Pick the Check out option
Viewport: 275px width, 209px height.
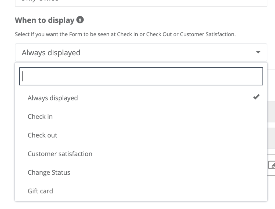141,135
